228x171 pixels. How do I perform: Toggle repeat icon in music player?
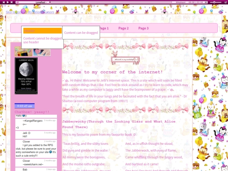tap(17, 3)
